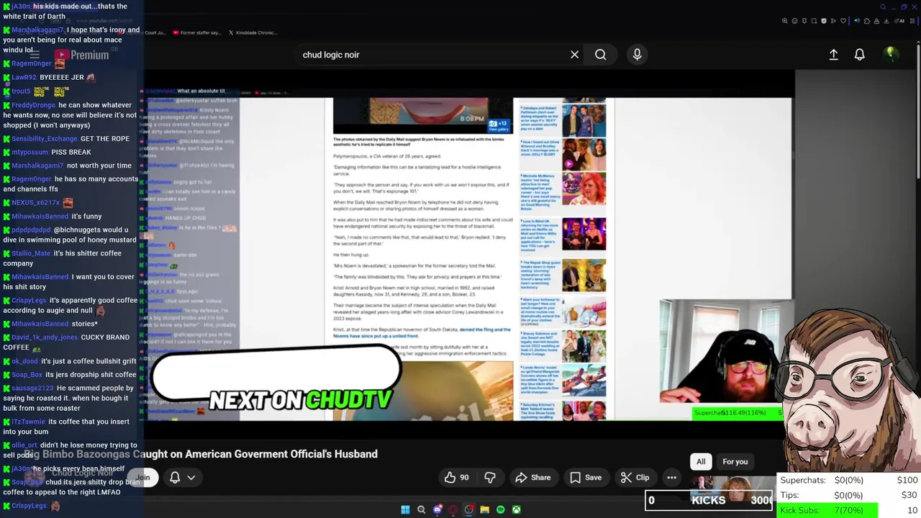This screenshot has height=518, width=921.
Task: Open the more actions ellipsis menu
Action: [671, 478]
